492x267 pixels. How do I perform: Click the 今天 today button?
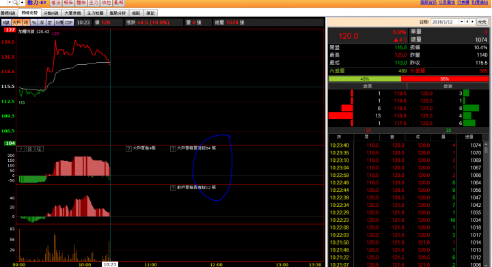pos(482,22)
